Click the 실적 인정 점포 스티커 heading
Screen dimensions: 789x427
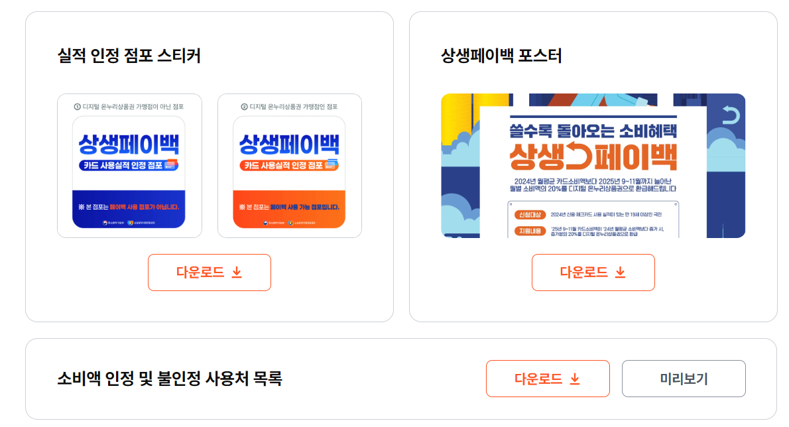point(129,55)
